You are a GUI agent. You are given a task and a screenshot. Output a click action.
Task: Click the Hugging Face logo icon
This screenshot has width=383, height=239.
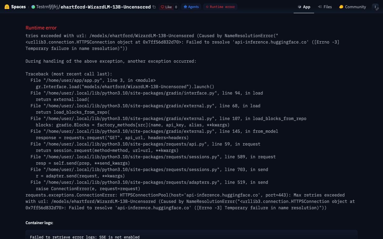point(7,7)
